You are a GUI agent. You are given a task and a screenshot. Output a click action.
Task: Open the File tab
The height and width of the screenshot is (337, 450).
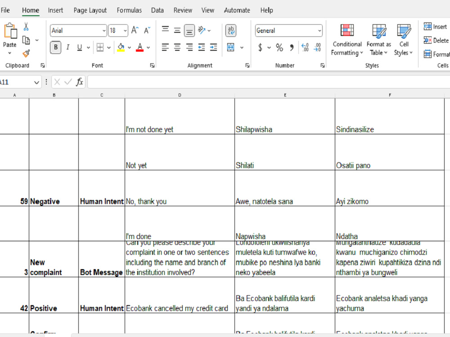5,10
